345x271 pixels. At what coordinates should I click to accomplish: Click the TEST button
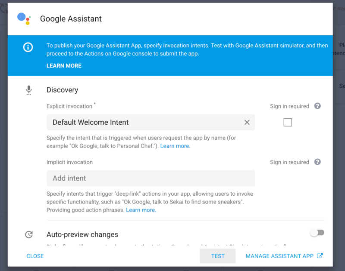click(x=218, y=256)
